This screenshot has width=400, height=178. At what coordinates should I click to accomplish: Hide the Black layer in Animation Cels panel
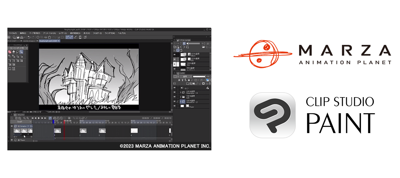coord(174,54)
